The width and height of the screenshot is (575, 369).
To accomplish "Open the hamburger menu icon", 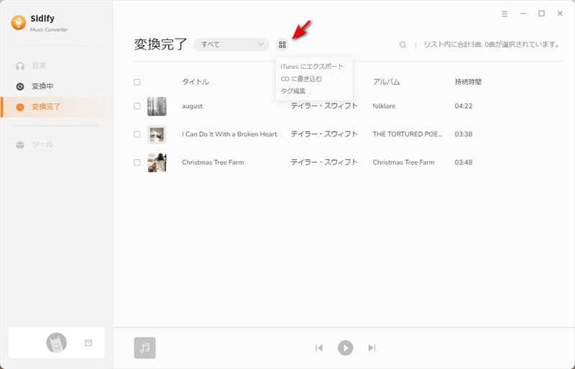I will tap(505, 14).
